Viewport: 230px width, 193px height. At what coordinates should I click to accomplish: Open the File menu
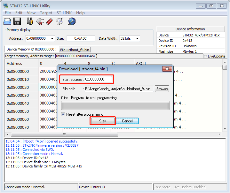coord(8,13)
